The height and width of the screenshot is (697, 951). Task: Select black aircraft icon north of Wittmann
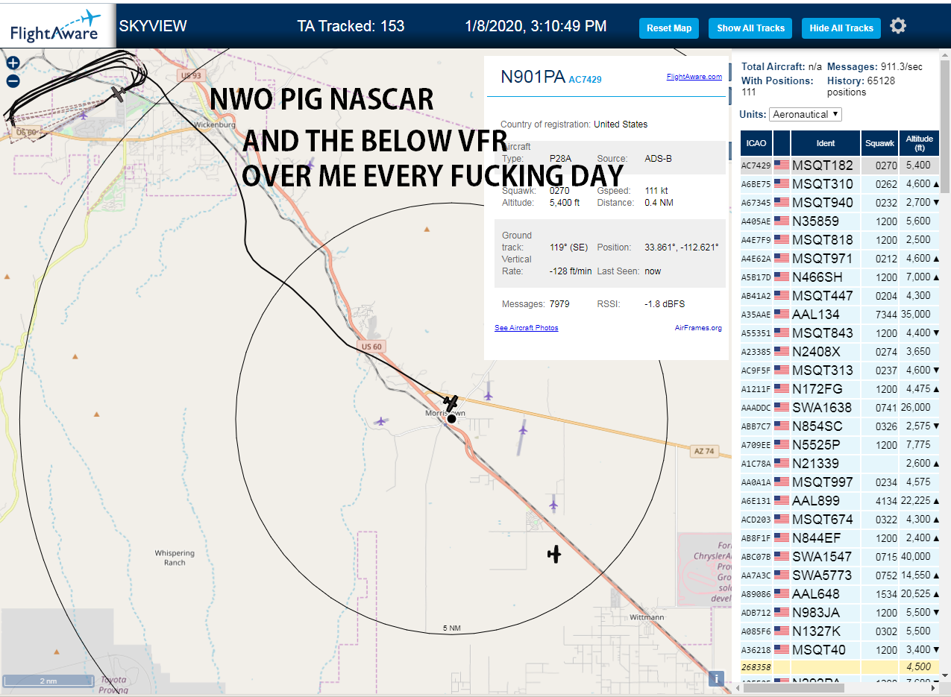554,554
